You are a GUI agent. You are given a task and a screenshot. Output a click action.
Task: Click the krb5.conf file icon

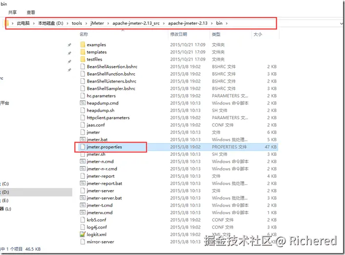pyautogui.click(x=83, y=220)
